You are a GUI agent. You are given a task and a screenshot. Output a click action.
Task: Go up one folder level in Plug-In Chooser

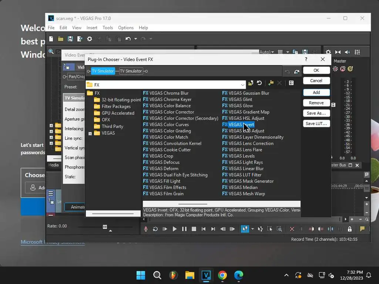[x=251, y=83]
